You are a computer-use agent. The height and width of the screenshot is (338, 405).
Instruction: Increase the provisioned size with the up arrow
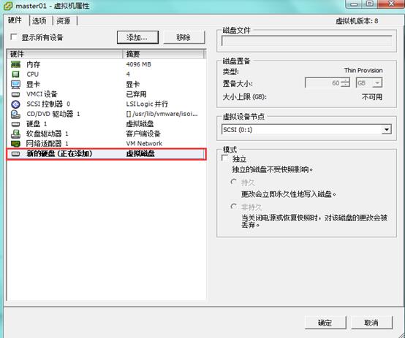(x=345, y=80)
